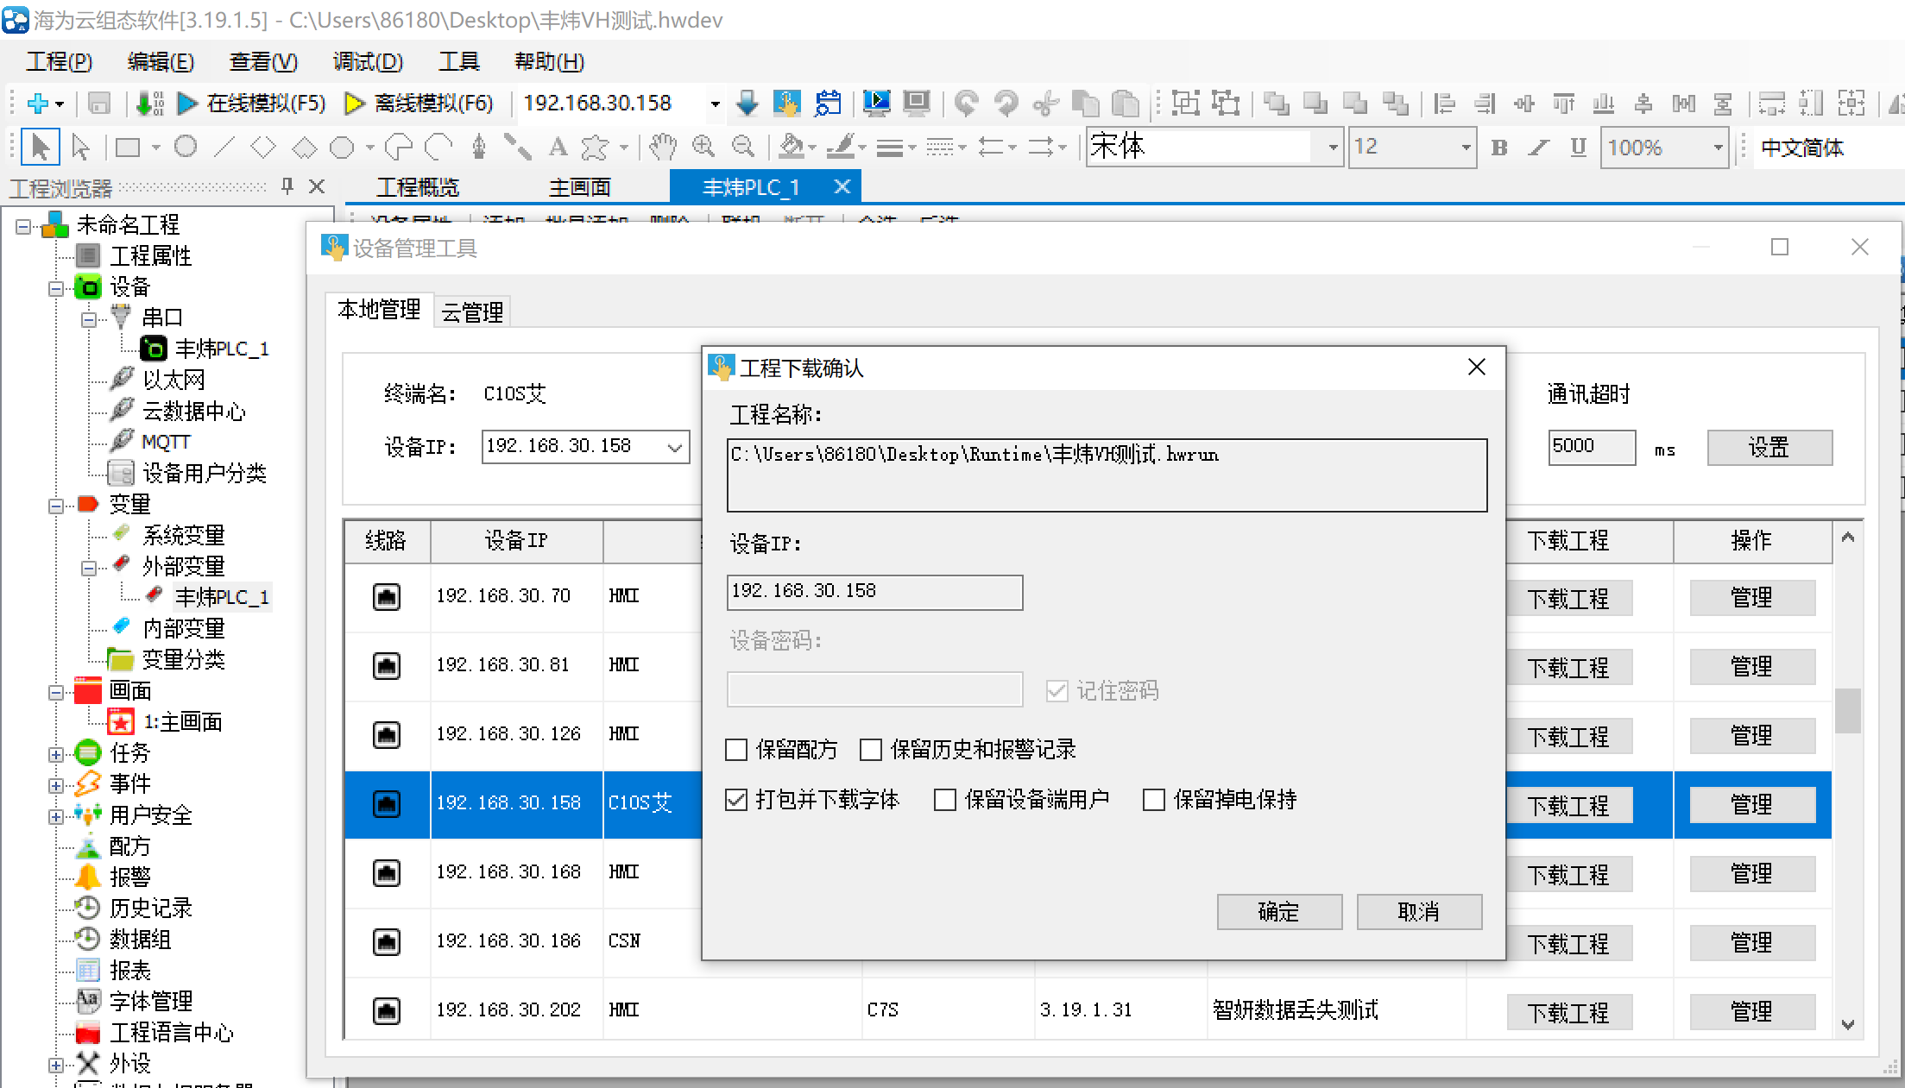
Task: Collapse the 设备 tree node
Action: [x=56, y=288]
